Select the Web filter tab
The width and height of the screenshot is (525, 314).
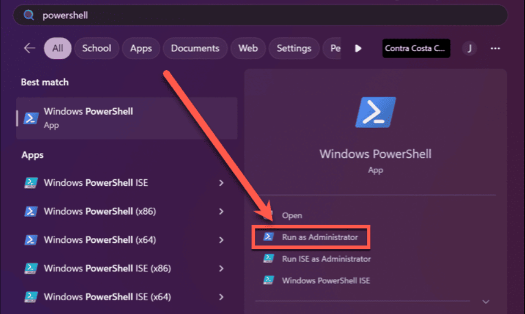[248, 48]
